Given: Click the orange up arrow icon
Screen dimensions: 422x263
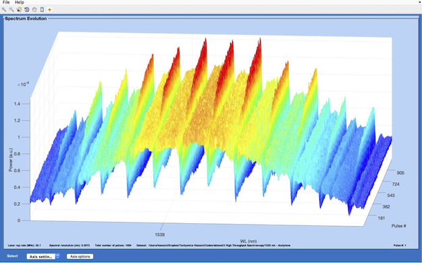Looking at the screenshot, I should click(x=49, y=9).
